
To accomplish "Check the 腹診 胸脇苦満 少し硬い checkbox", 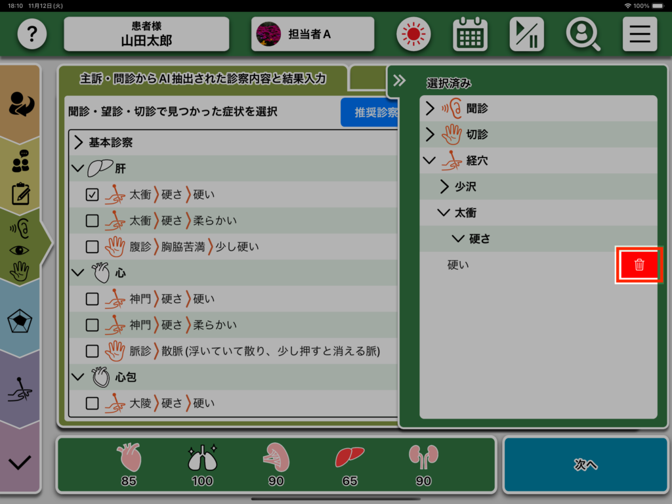I will coord(93,247).
